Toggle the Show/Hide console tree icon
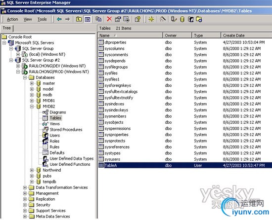 click(87, 19)
